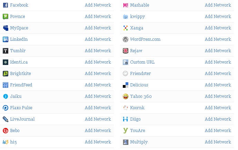This screenshot has height=150, width=238.
Task: Click the Diigo logo icon
Action: pos(126,119)
